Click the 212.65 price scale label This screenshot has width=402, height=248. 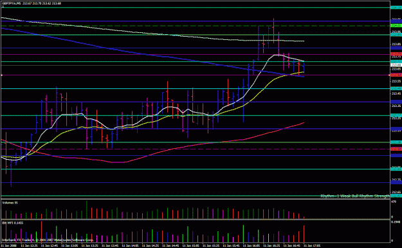pyautogui.click(x=396, y=192)
